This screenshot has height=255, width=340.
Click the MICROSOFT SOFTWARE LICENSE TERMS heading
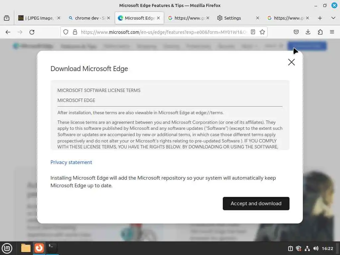pyautogui.click(x=99, y=90)
